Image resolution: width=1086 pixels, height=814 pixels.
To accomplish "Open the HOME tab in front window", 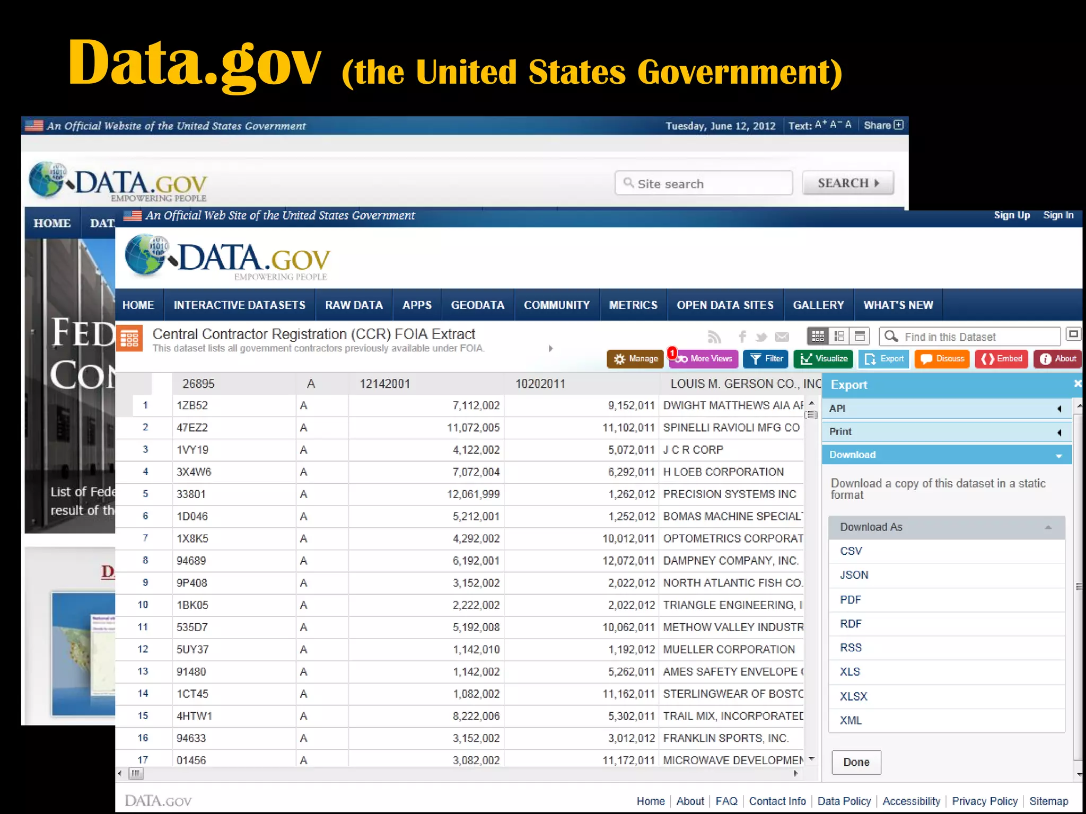I will click(138, 305).
